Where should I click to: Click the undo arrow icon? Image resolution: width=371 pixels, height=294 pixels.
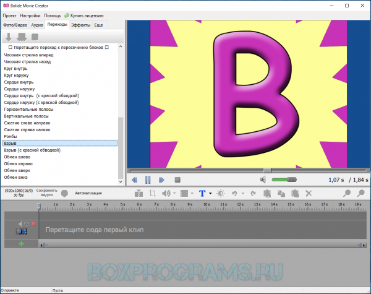234,193
